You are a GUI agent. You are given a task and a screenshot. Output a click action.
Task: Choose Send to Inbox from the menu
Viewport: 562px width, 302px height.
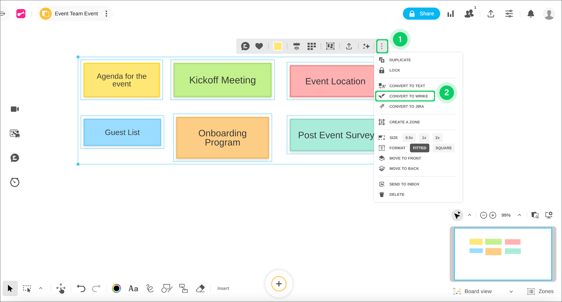[x=404, y=184]
